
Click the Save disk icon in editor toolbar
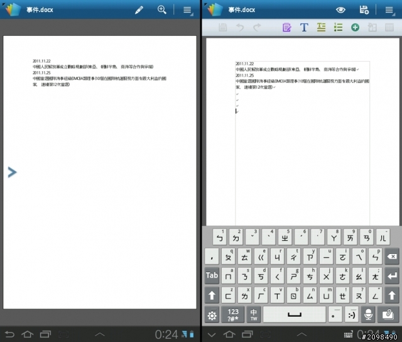(x=222, y=28)
